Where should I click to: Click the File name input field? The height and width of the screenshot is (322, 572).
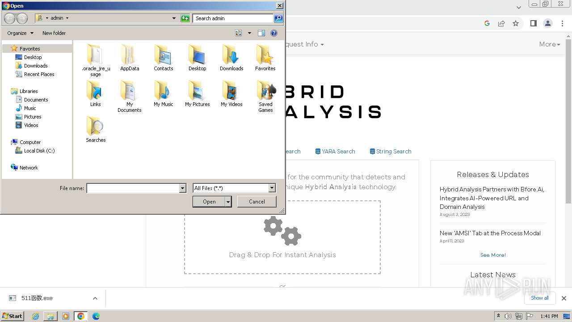[133, 188]
